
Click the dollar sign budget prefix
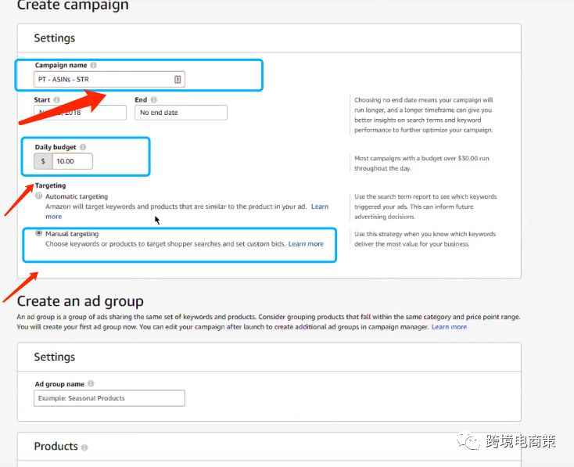point(43,161)
